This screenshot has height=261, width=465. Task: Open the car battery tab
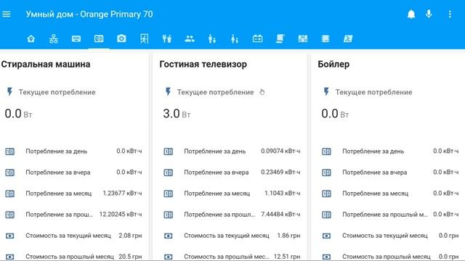pyautogui.click(x=257, y=38)
